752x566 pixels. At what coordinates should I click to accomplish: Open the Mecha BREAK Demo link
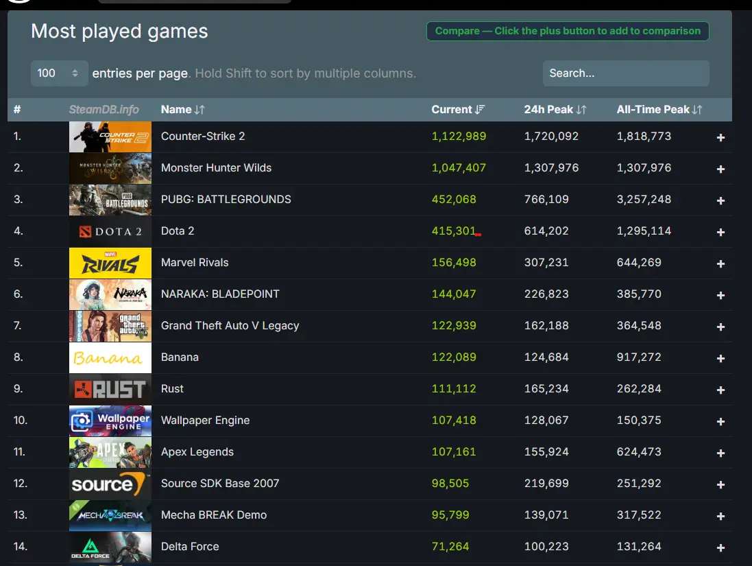pos(214,515)
